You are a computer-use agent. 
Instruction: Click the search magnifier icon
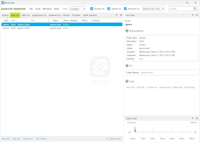coord(195,9)
